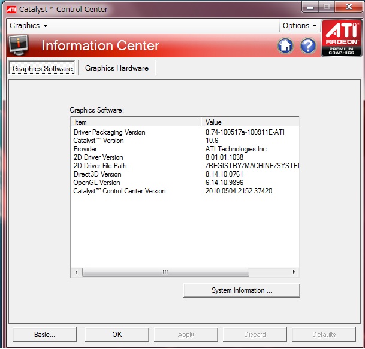The height and width of the screenshot is (349, 365).
Task: Select the 2D Driver File Path row
Action: point(100,166)
